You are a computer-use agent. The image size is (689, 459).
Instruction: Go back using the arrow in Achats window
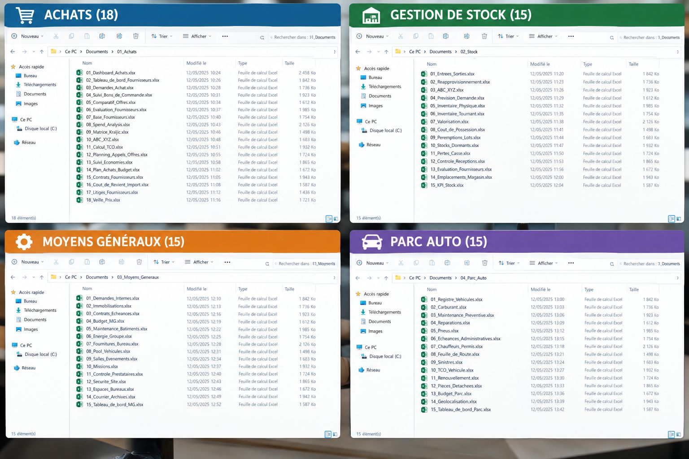click(13, 52)
